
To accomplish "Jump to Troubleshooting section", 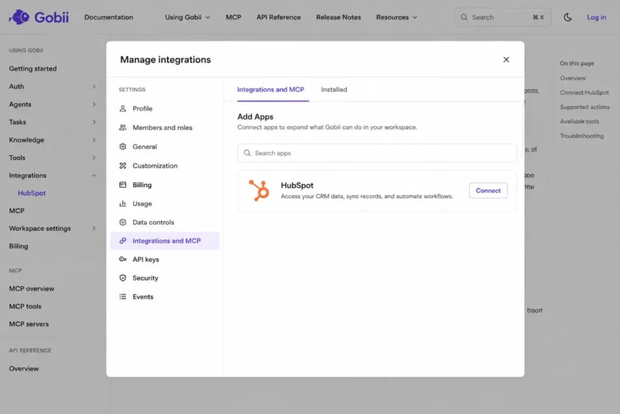I will 582,136.
